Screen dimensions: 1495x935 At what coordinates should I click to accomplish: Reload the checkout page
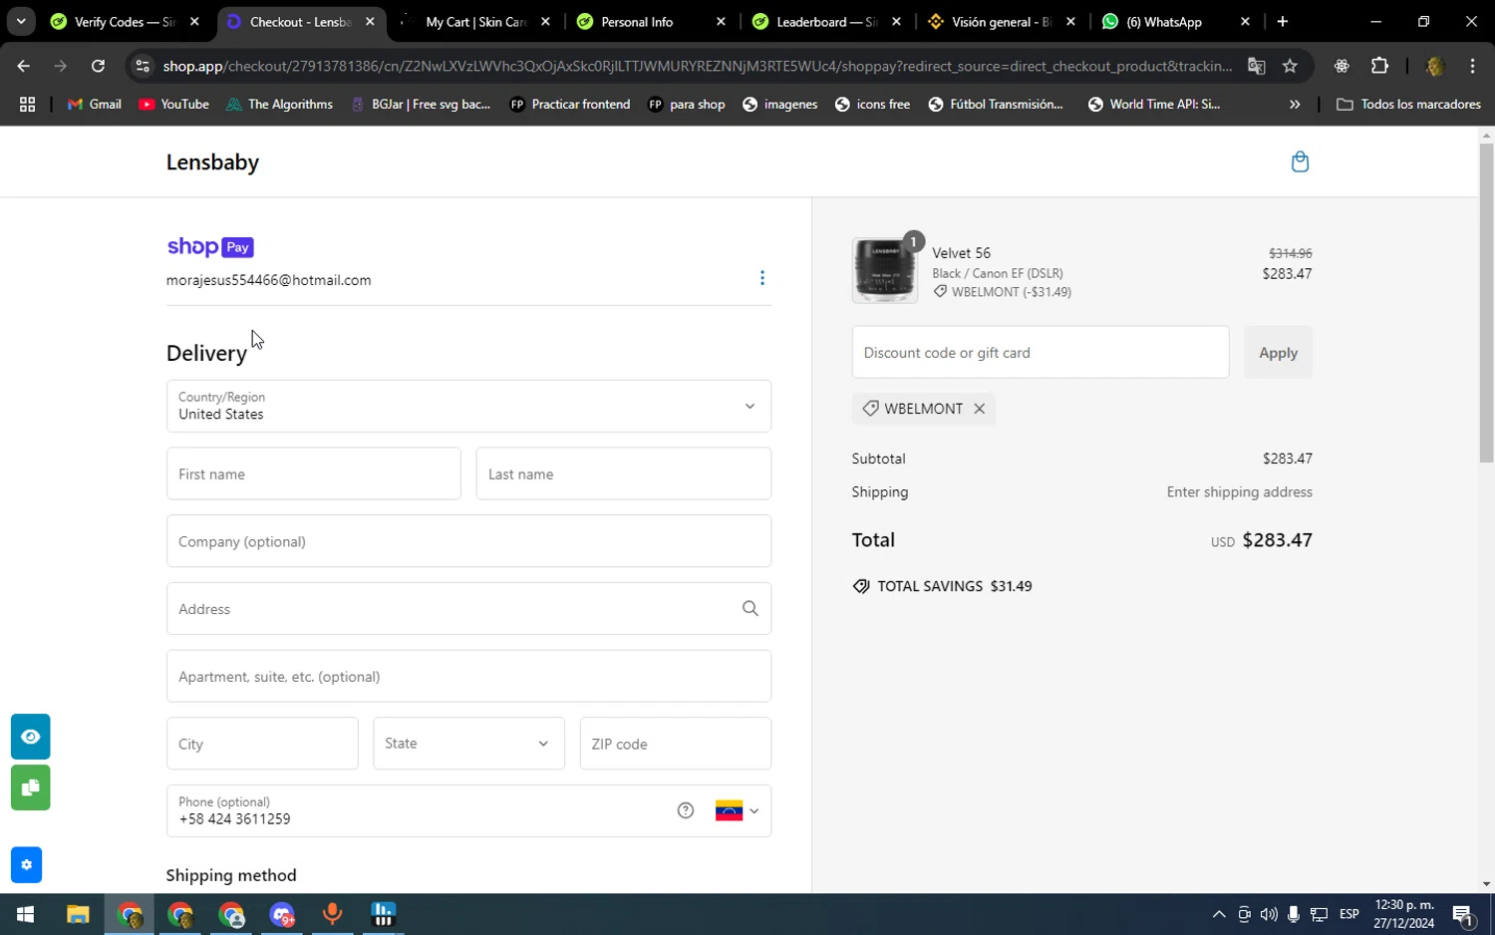[98, 66]
